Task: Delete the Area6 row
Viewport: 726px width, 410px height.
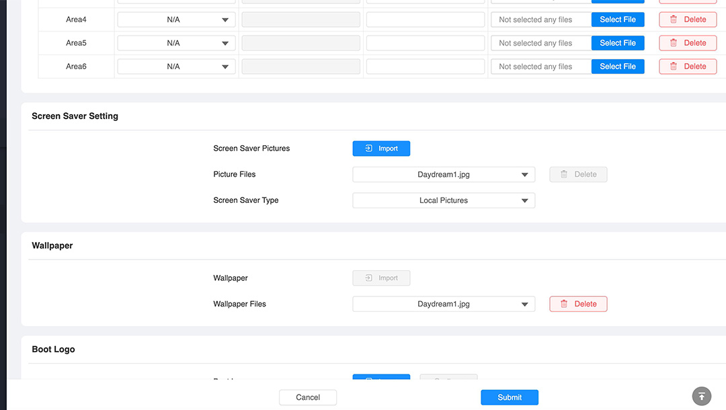Action: tap(688, 67)
